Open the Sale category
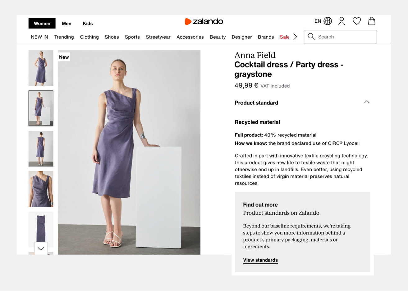Viewport: 408px width, 291px height. point(284,37)
